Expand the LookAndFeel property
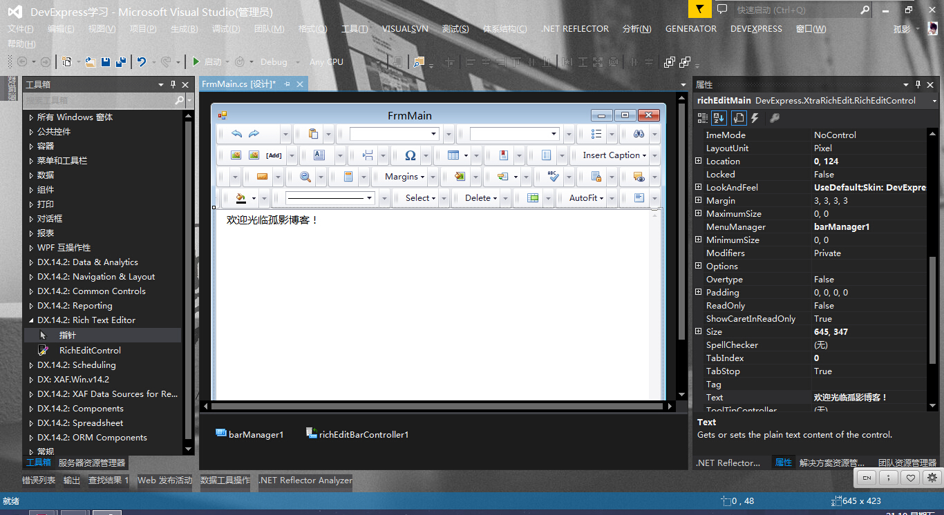Image resolution: width=944 pixels, height=515 pixels. tap(699, 187)
